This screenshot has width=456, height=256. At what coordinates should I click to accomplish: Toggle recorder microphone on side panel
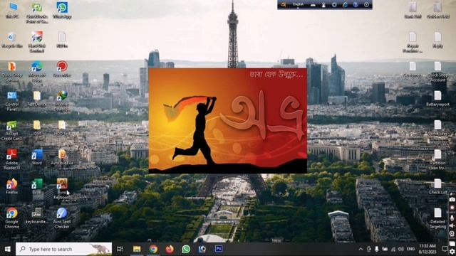tap(452, 218)
